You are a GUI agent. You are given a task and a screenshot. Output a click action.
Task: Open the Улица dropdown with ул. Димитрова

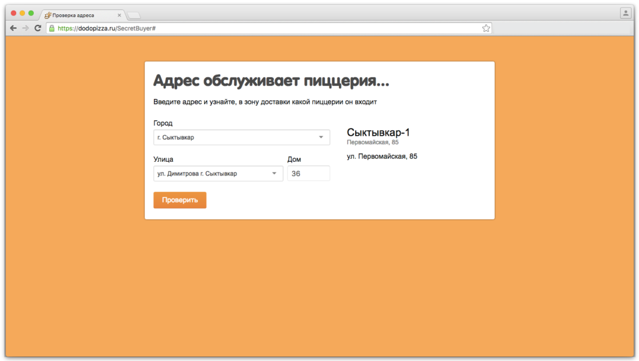pyautogui.click(x=218, y=174)
